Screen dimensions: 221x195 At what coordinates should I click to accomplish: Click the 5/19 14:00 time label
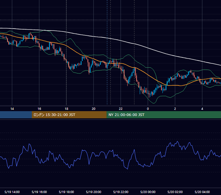pos(12,192)
